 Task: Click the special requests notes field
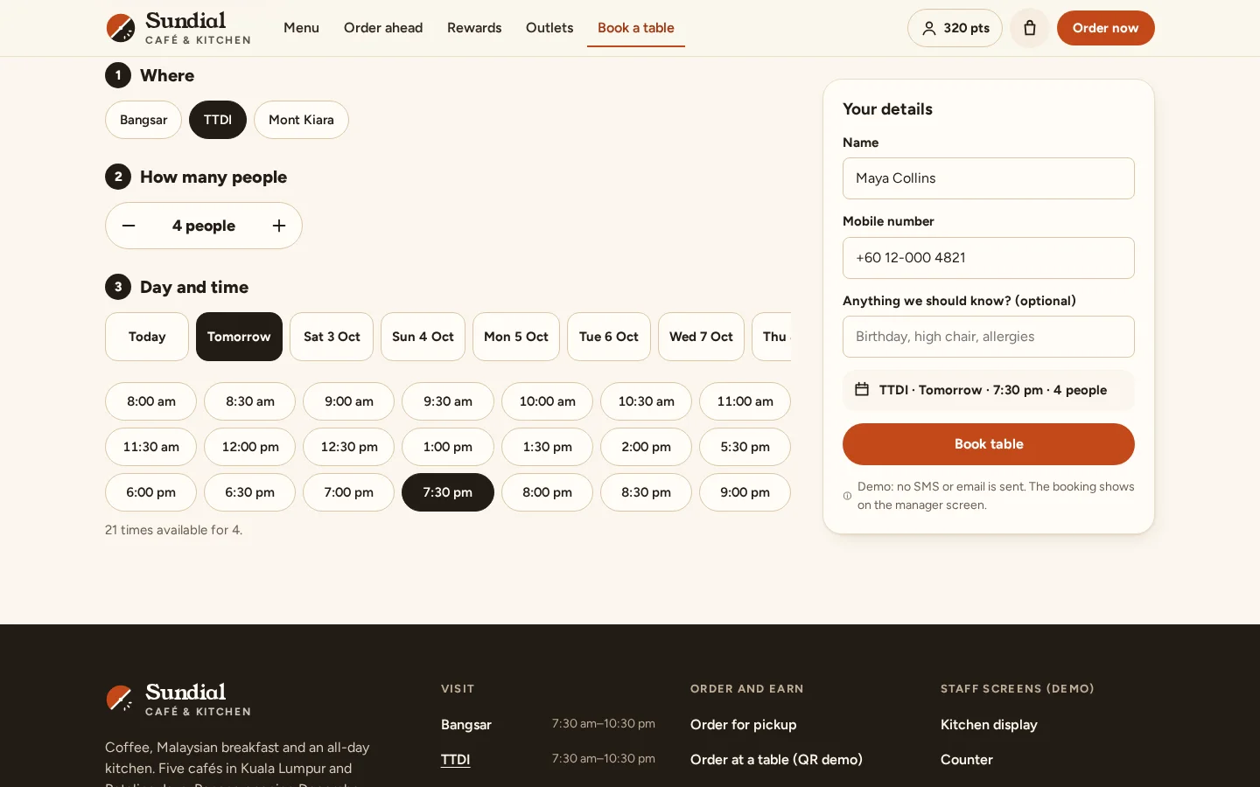[x=989, y=337]
